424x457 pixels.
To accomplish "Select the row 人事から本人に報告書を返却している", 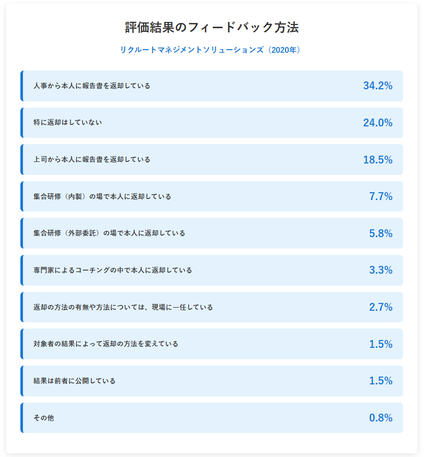I will click(x=212, y=86).
